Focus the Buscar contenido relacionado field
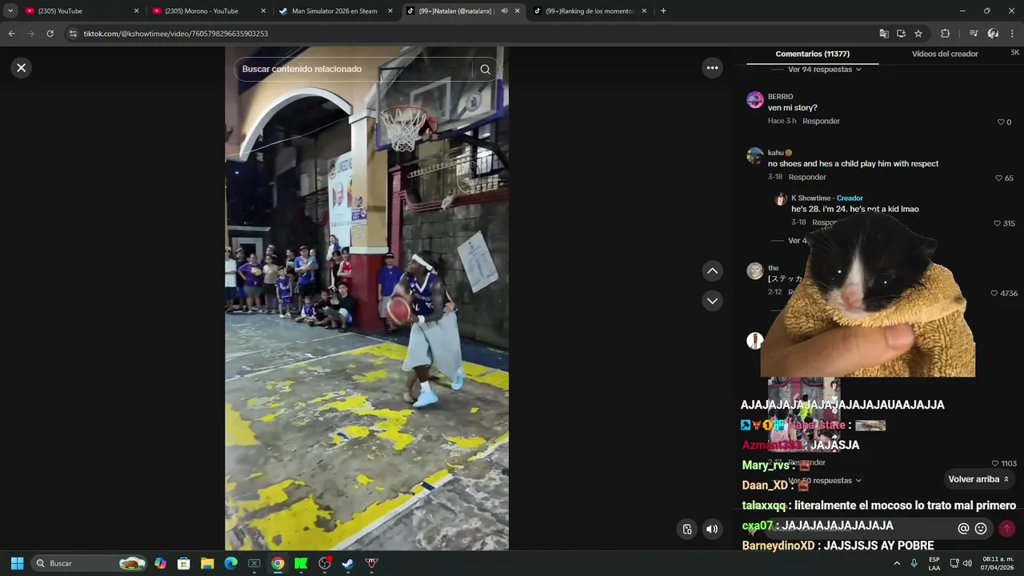 pos(356,70)
